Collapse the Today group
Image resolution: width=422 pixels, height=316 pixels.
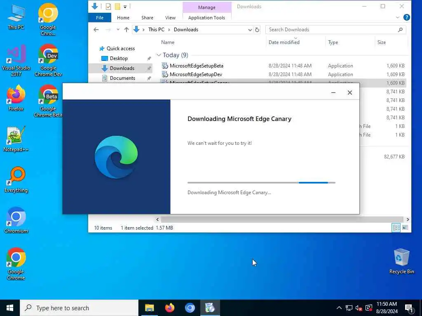point(159,55)
